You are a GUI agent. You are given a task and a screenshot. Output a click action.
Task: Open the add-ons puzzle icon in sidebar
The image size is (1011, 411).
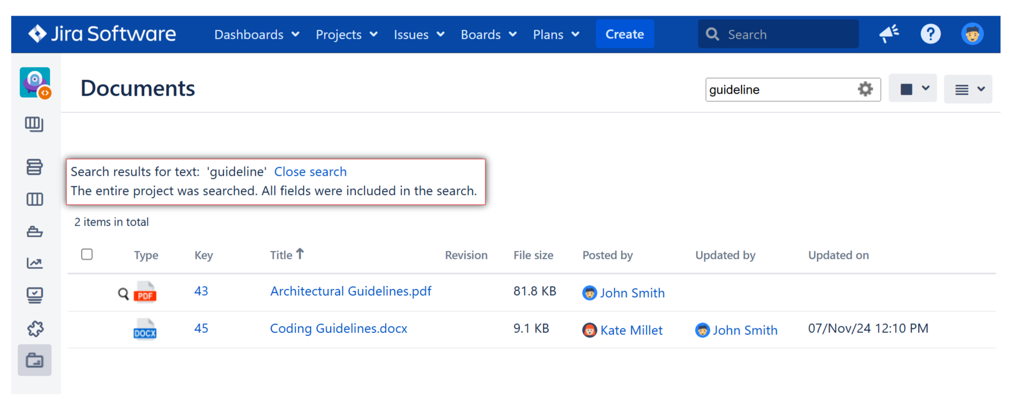[34, 328]
